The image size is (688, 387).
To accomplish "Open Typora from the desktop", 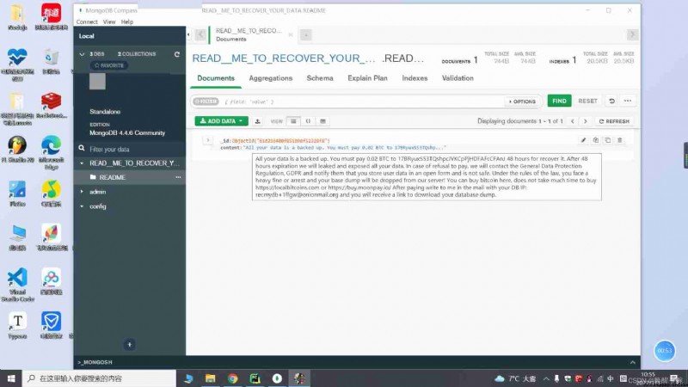I will coord(17,326).
